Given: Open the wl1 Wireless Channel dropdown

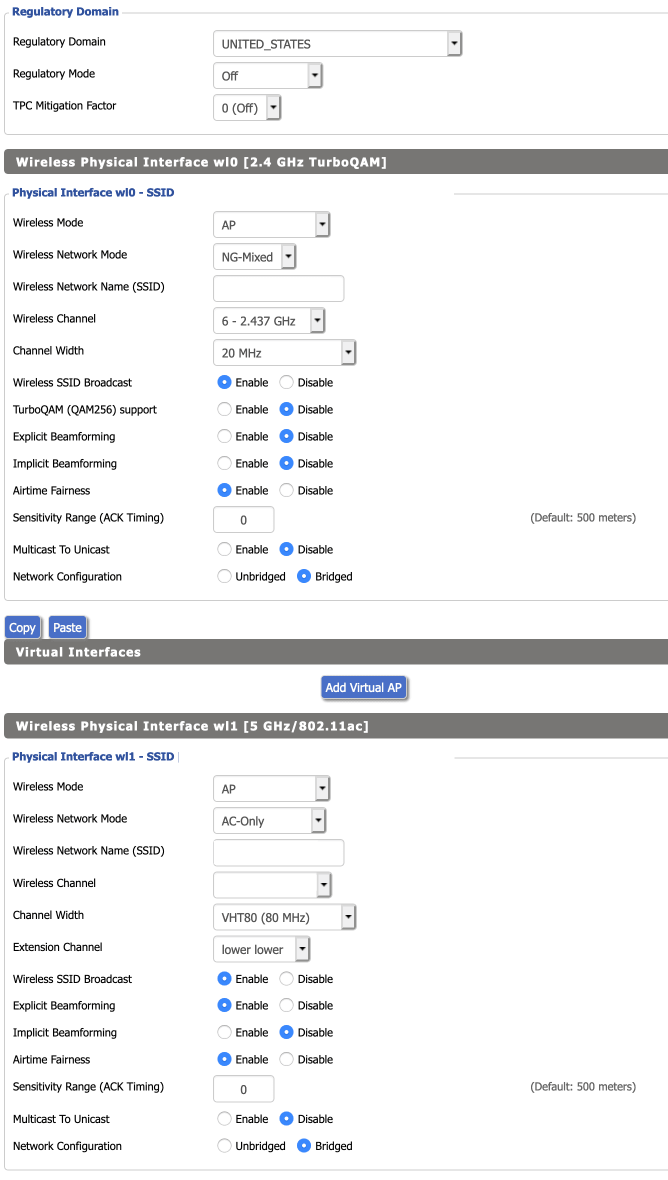Looking at the screenshot, I should [272, 885].
